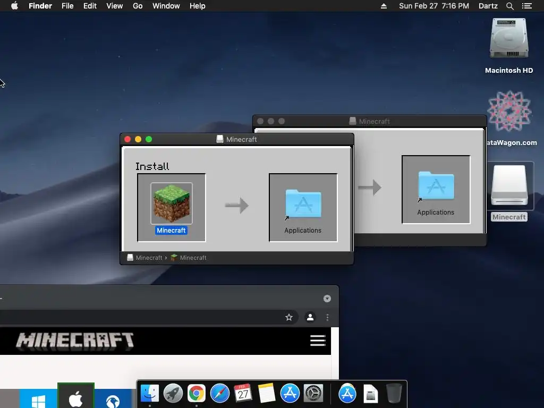Choose the Linux platform tile on webpage
Screen dimensions: 544x408
click(113, 399)
